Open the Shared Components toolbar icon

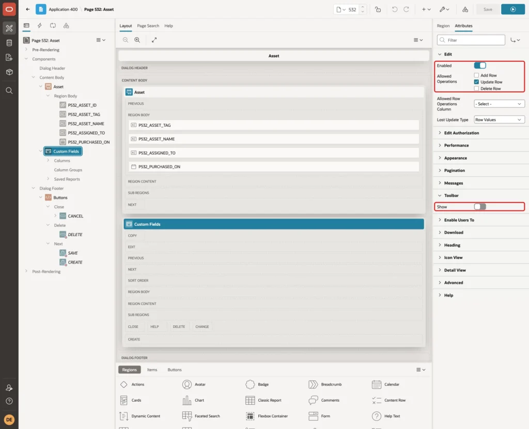[465, 9]
